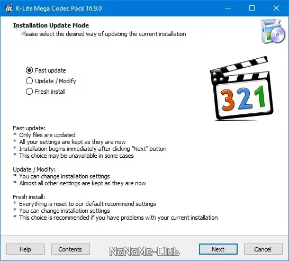Minimize the K-Lite installer window
The image size is (289, 261).
pos(228,8)
